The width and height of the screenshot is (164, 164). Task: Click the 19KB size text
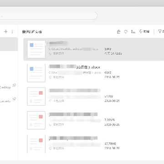pyautogui.click(x=108, y=49)
